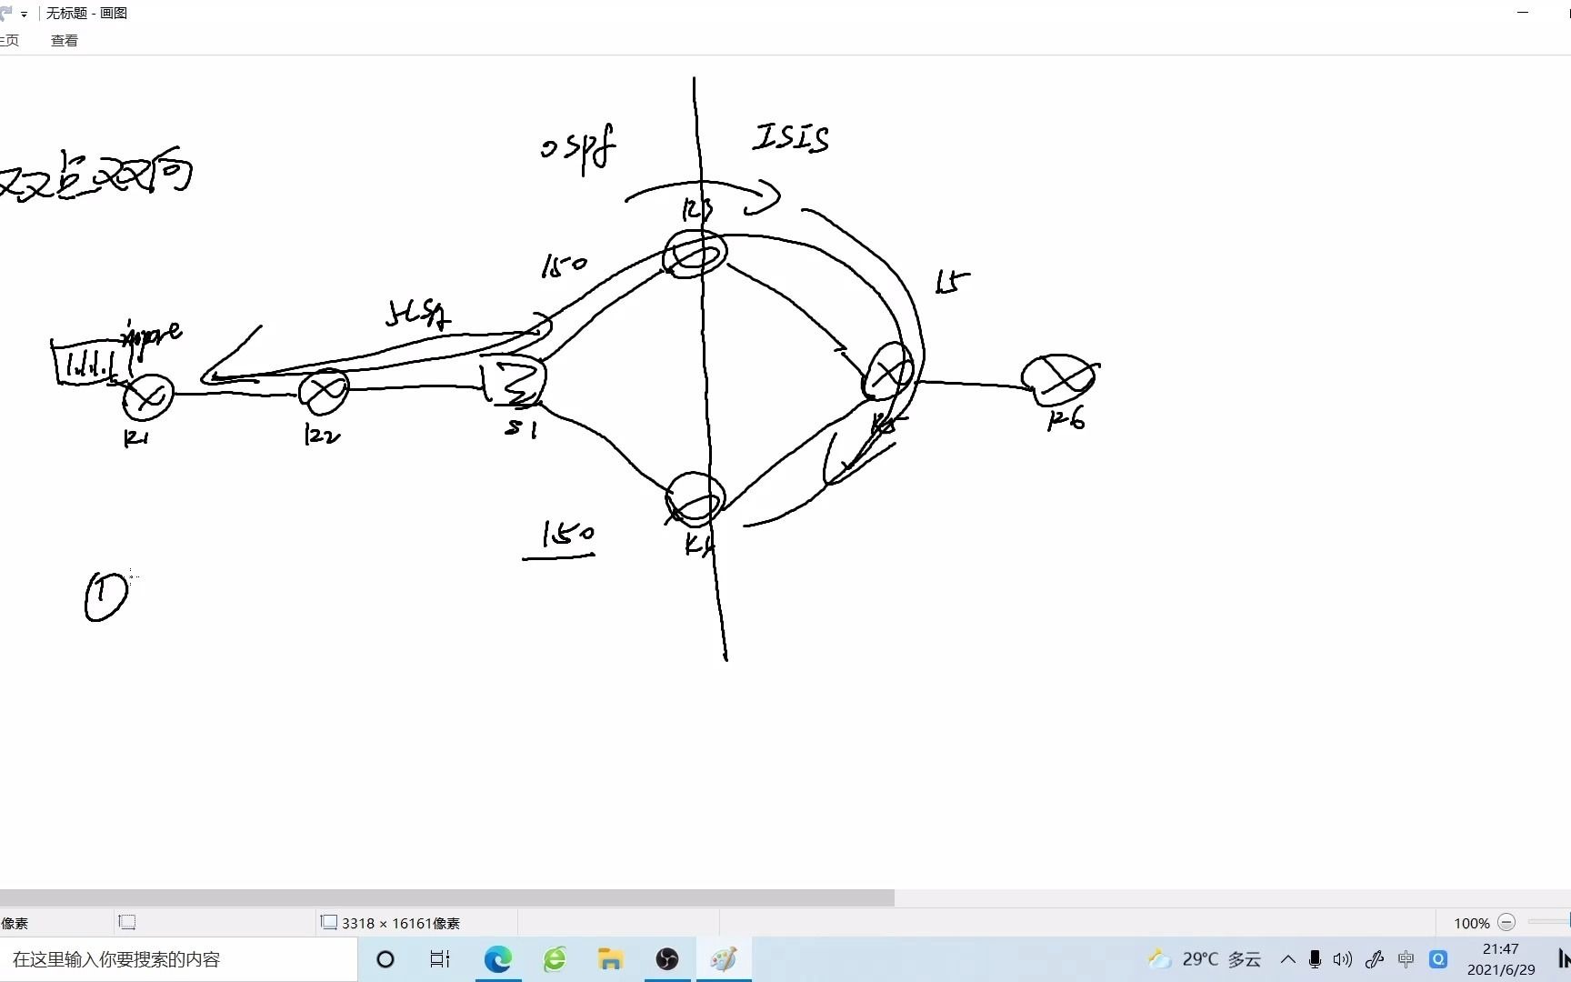Click the Paint app taskbar icon
Viewport: 1571px width, 982px height.
(x=724, y=959)
